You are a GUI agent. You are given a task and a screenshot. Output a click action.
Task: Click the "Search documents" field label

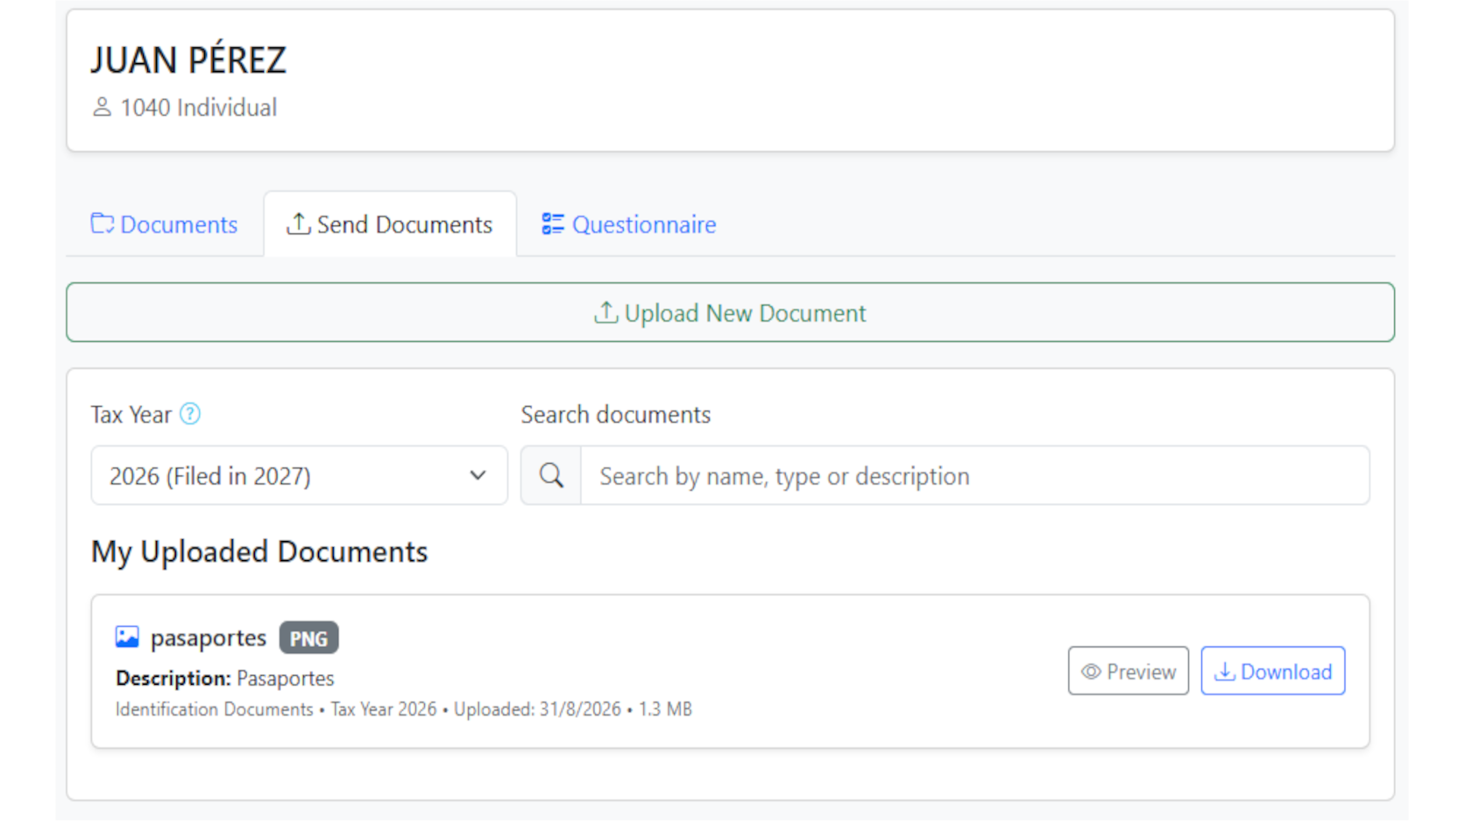(x=616, y=415)
